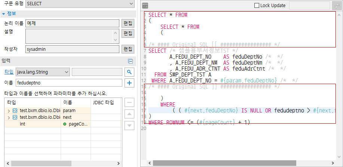
Task: Open the 구문 유형 SELECT dropdown
Action: (x=80, y=3)
